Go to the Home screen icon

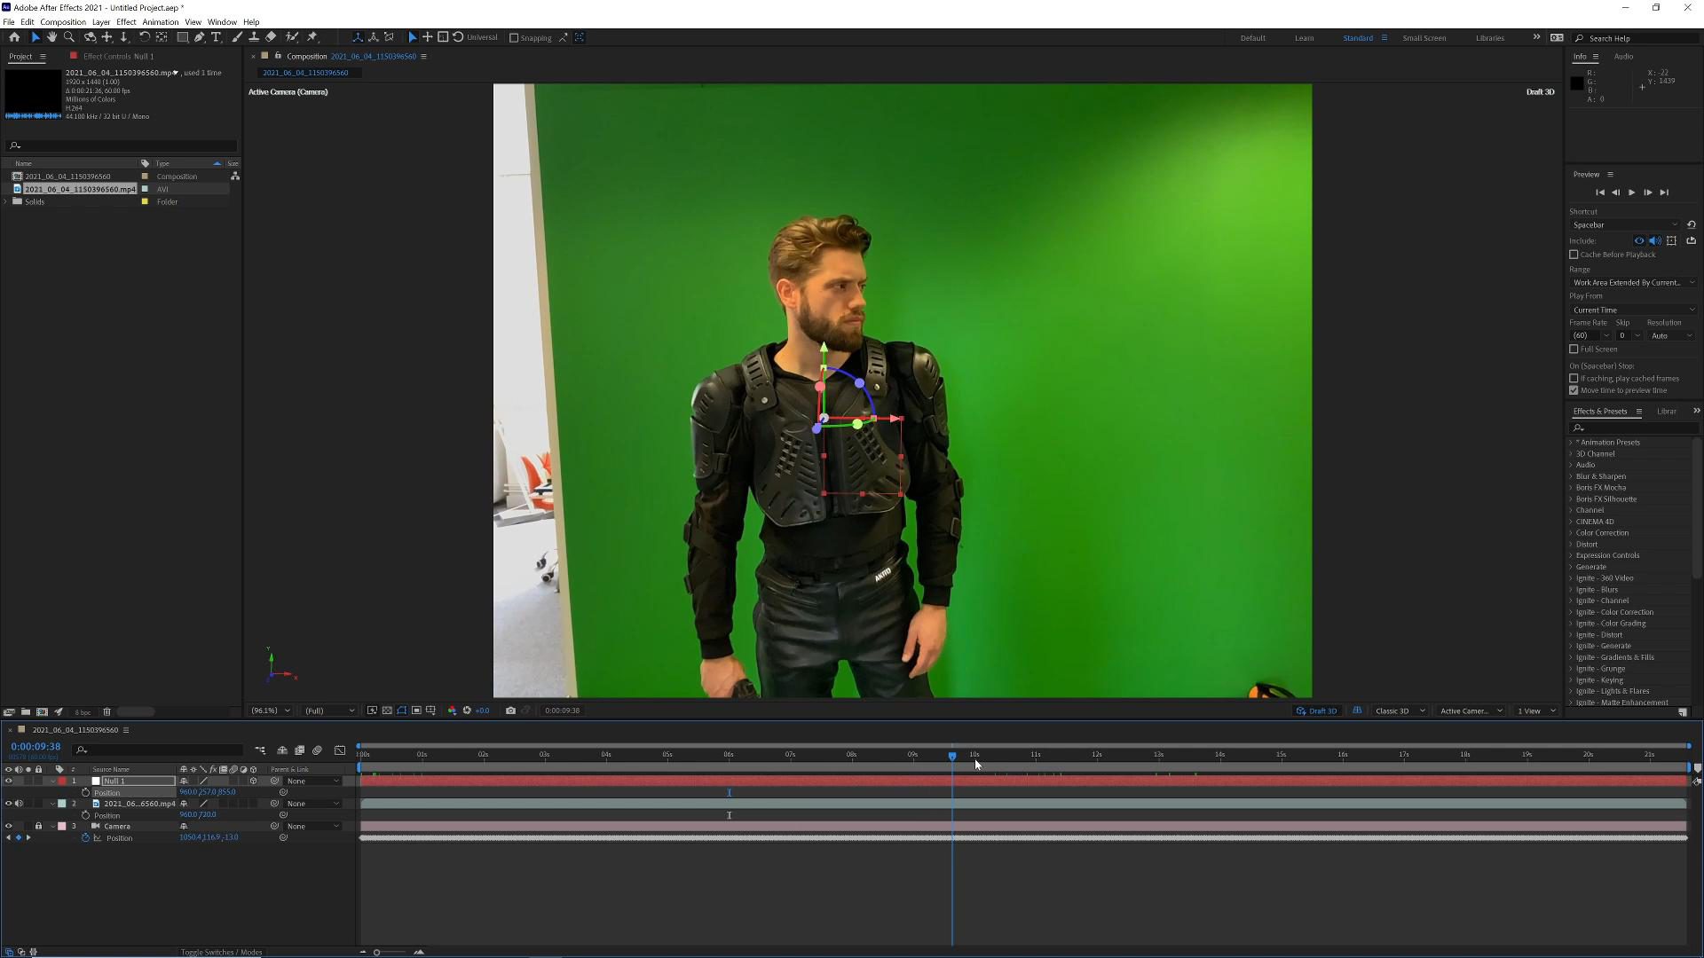(14, 37)
